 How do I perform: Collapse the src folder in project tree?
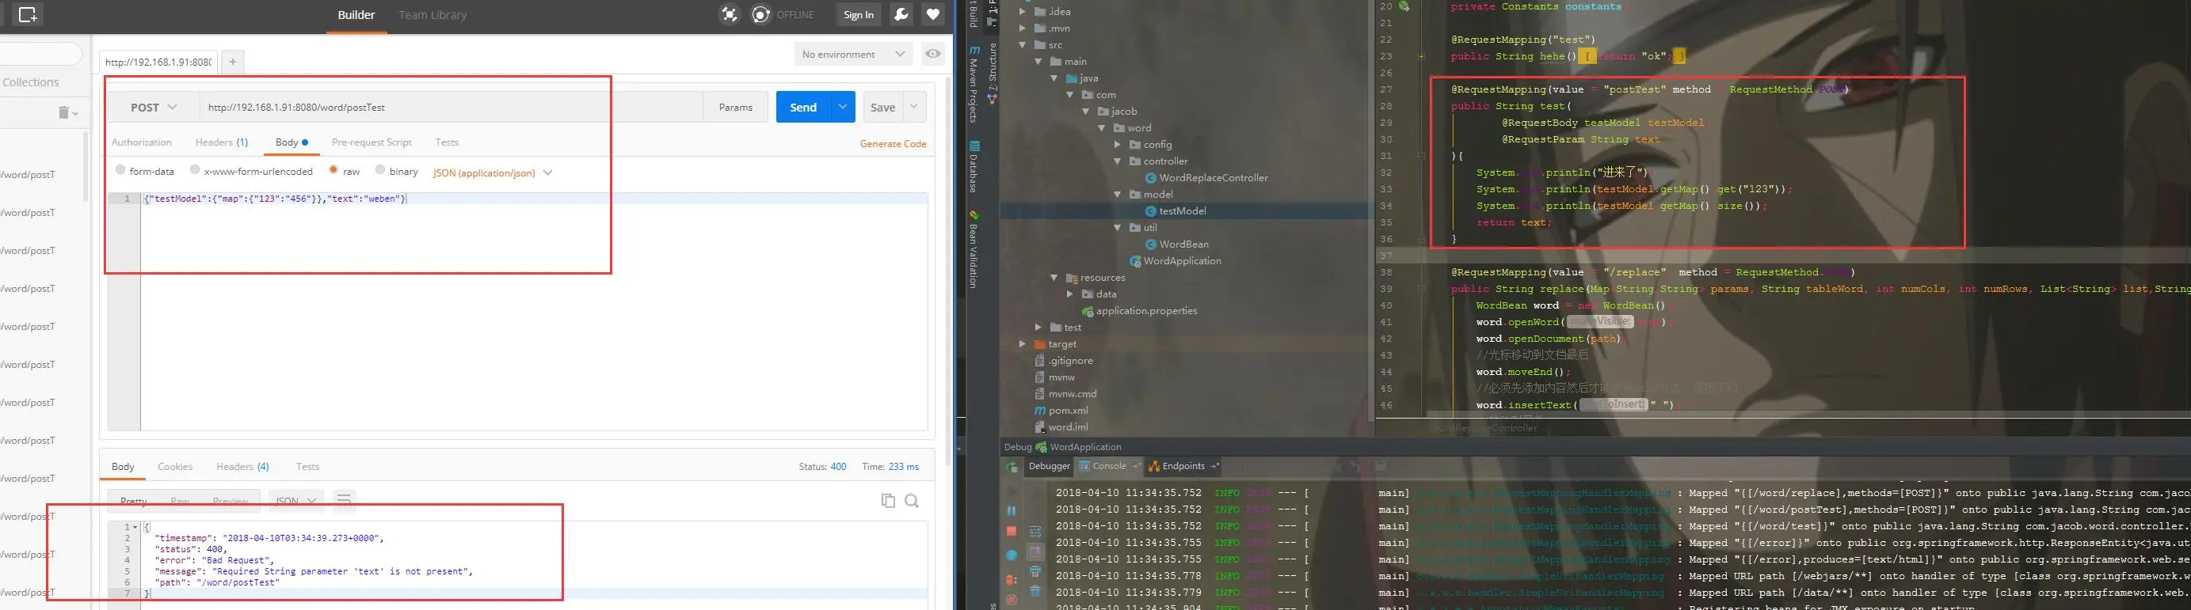click(1023, 45)
